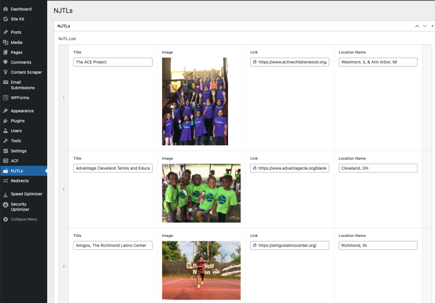Click the advantagecle.org link field
This screenshot has height=303, width=435.
[290, 168]
